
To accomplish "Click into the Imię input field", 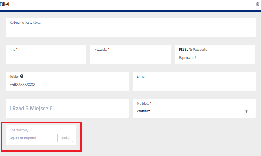I will [46, 57].
